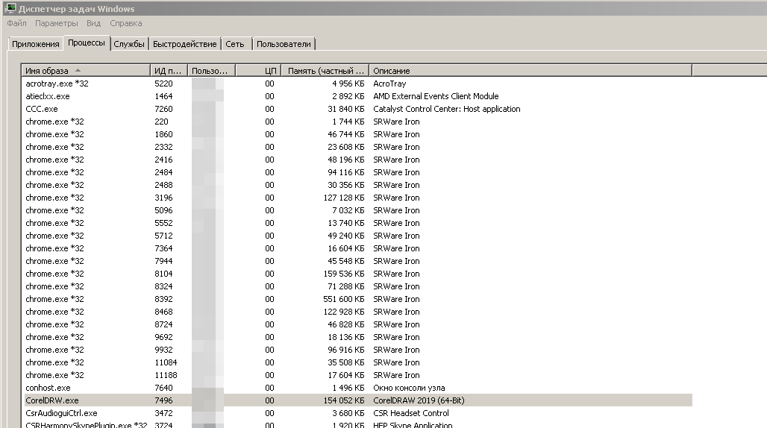The height and width of the screenshot is (428, 767).
Task: Select the CsrAudioguiCtrl.exe process
Action: coord(358,414)
